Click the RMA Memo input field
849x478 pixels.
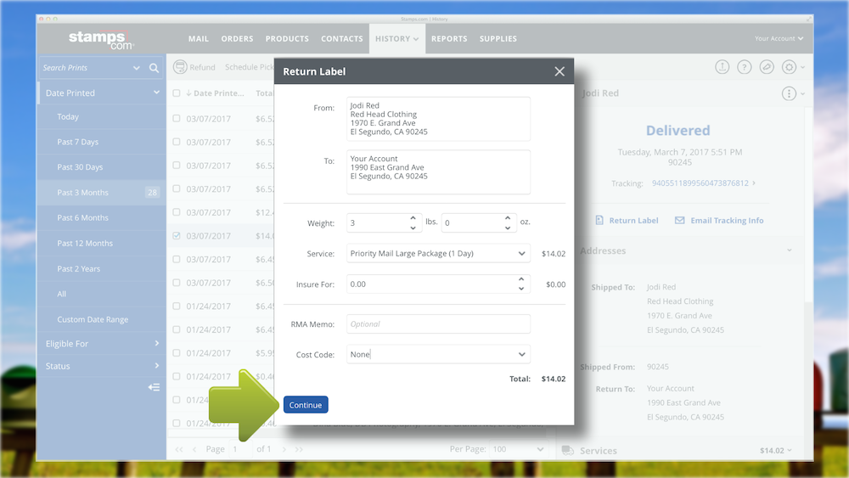pyautogui.click(x=438, y=324)
